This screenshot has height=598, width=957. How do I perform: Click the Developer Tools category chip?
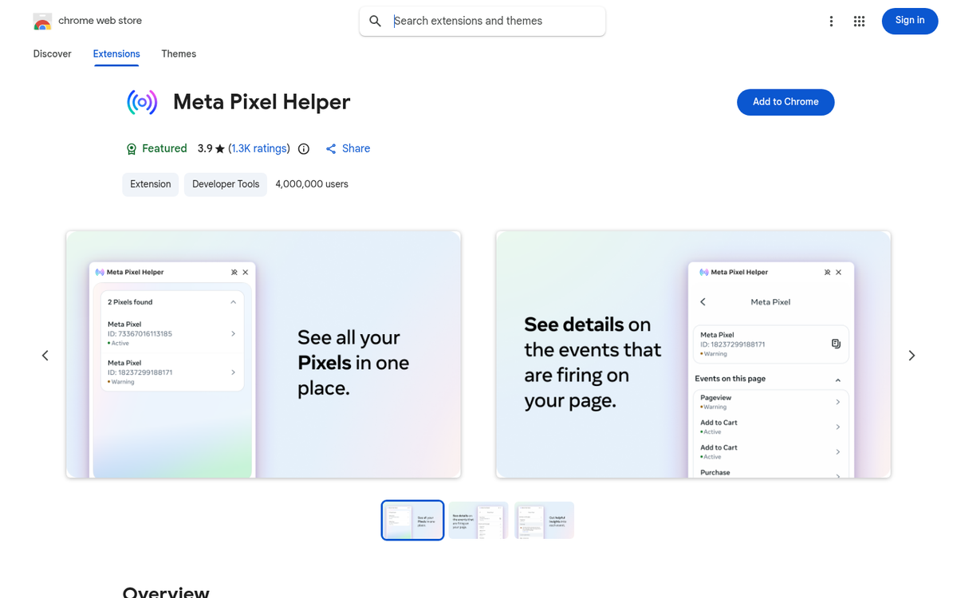pyautogui.click(x=226, y=184)
